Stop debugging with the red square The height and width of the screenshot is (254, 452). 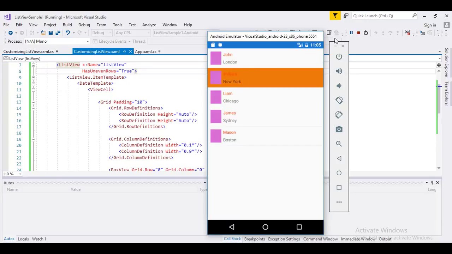point(358,33)
